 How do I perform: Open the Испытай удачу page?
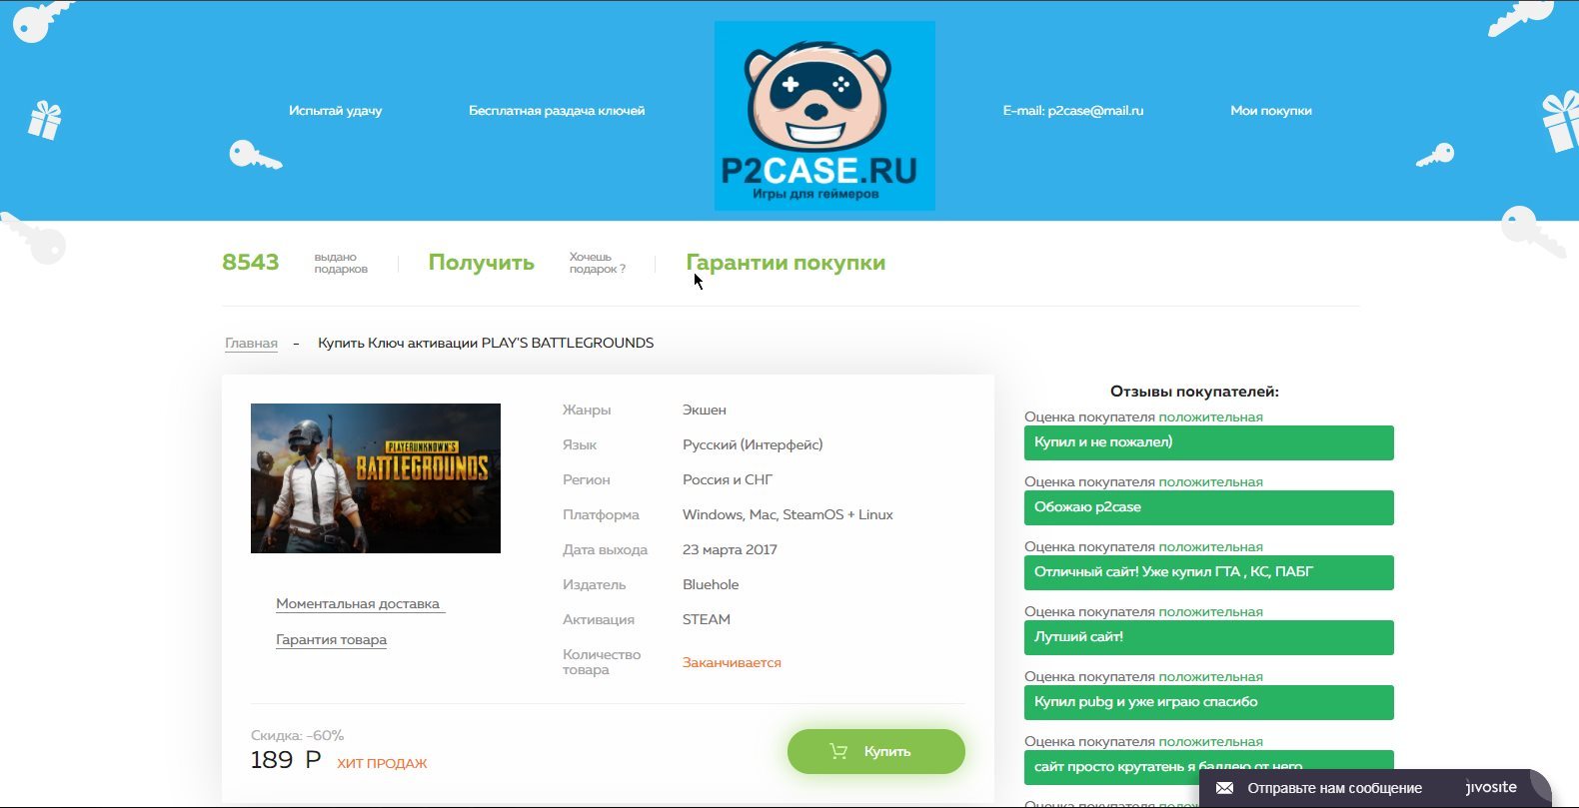pos(336,111)
